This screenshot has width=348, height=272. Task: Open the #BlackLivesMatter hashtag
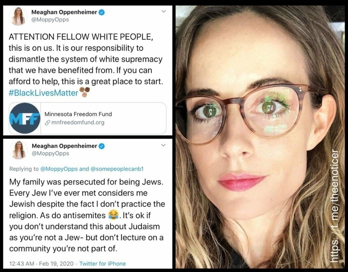click(x=43, y=93)
